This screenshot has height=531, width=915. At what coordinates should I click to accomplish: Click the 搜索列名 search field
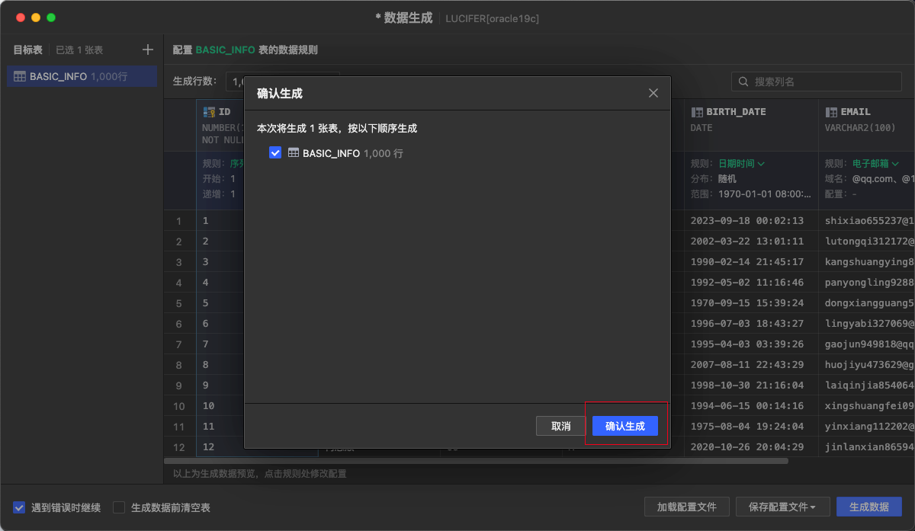pyautogui.click(x=817, y=82)
